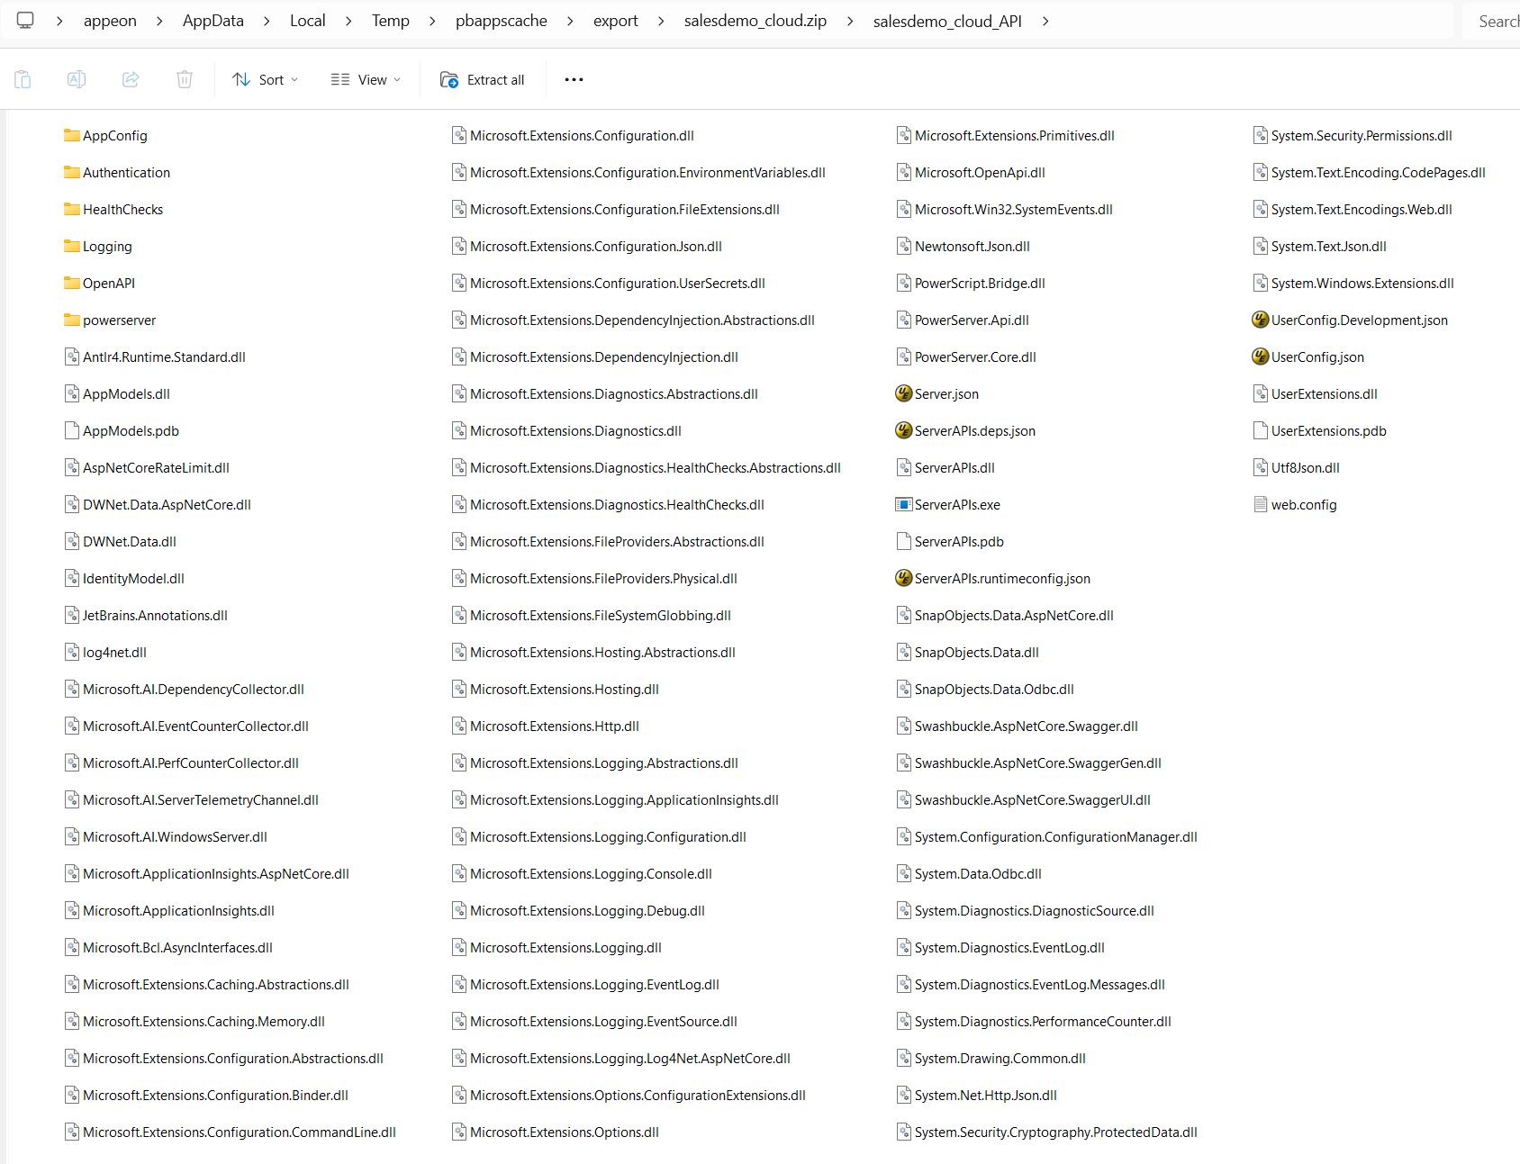
Task: Open the View dropdown menu
Action: click(x=366, y=80)
